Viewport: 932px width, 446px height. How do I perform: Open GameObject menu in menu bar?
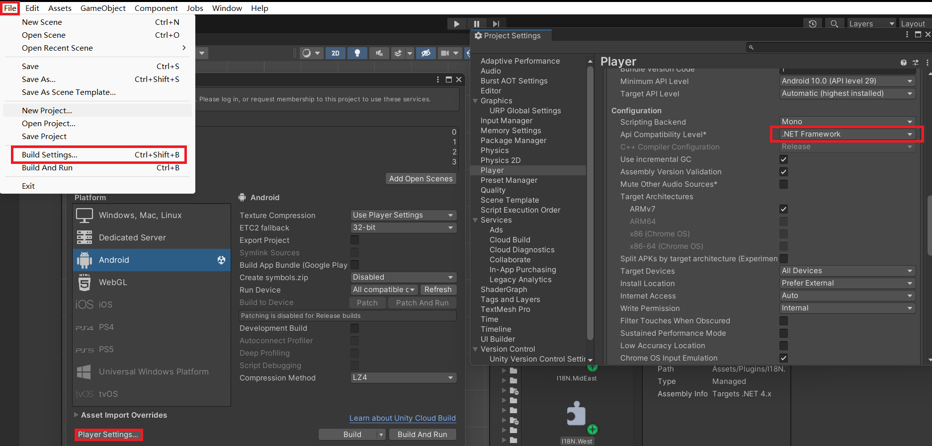[103, 8]
